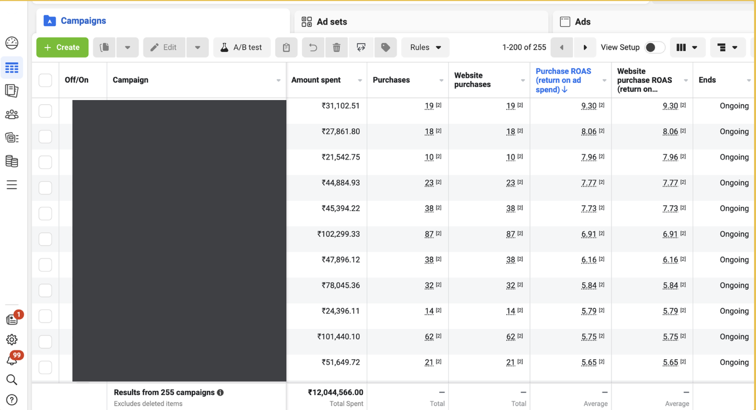
Task: Open Notifications bell with 99 badge
Action: (x=12, y=360)
